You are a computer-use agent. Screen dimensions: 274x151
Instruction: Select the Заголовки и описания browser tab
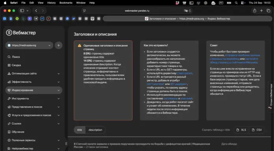click(x=187, y=19)
